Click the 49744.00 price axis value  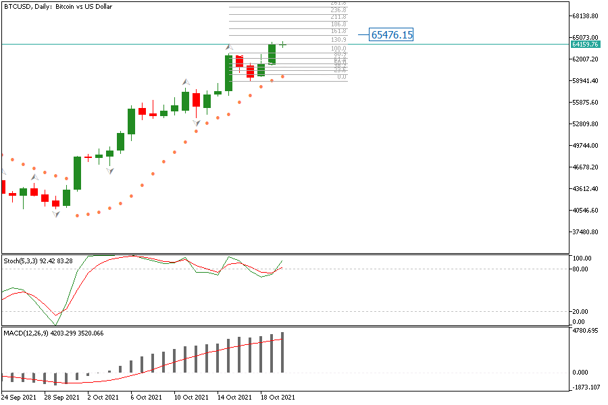(x=585, y=146)
